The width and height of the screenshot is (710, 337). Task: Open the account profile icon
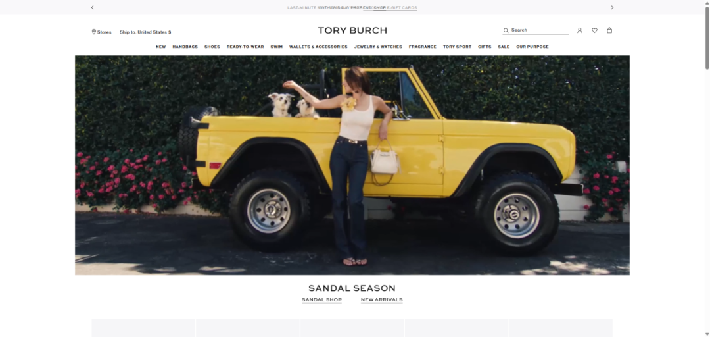580,30
